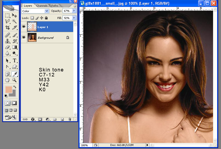This screenshot has width=221, height=149.
Task: Open the Layers panel options menu
Action: [75, 6]
